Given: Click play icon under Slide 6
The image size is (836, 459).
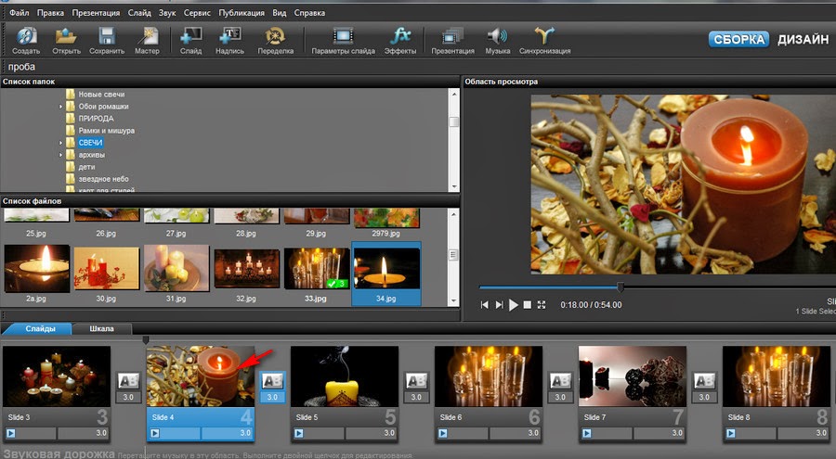Looking at the screenshot, I should [442, 433].
